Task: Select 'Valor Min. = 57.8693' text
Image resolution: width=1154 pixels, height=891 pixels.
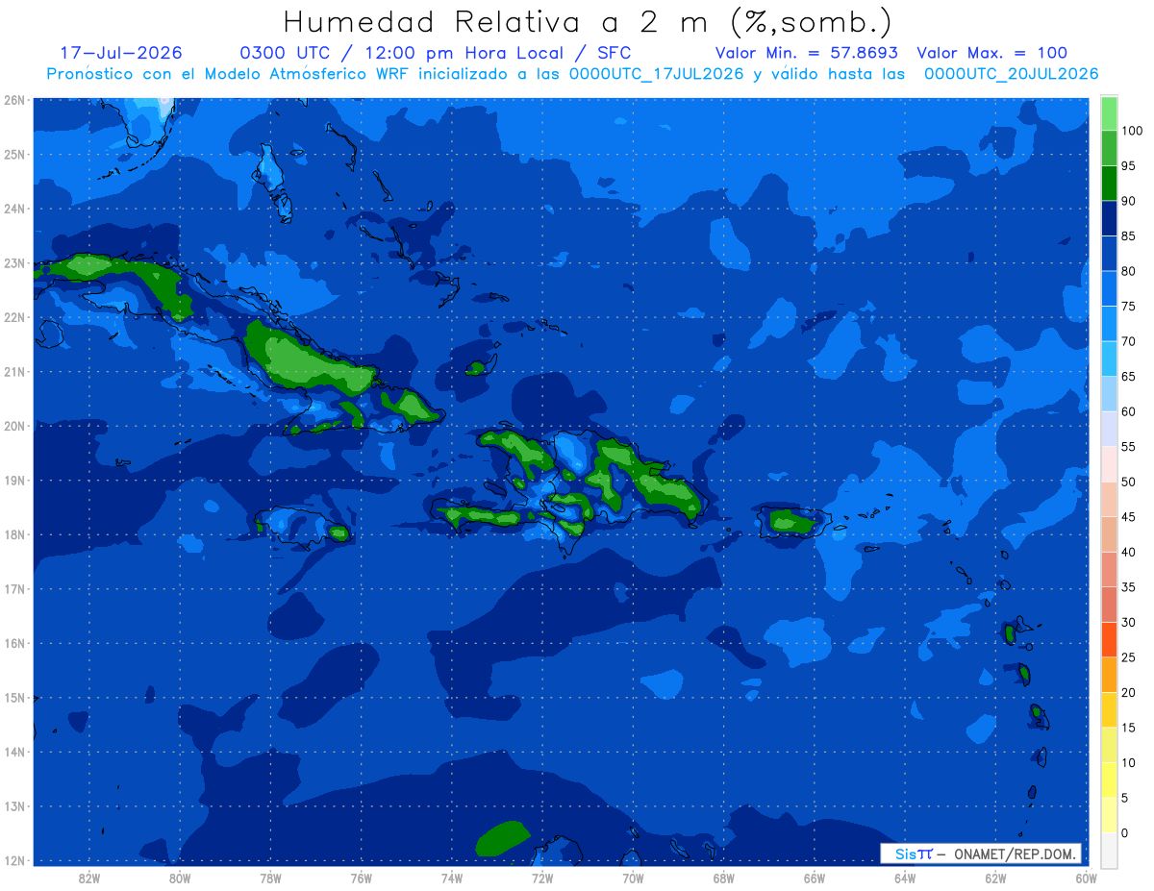Action: coord(807,53)
